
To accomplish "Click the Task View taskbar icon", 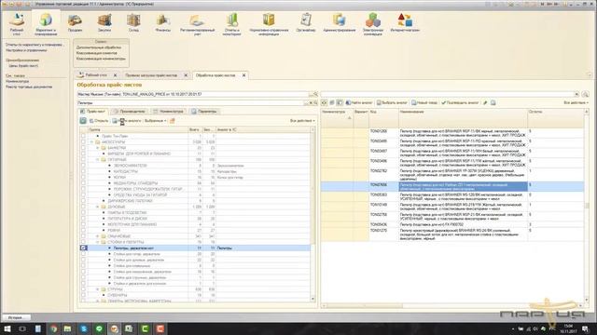I will (x=22, y=328).
